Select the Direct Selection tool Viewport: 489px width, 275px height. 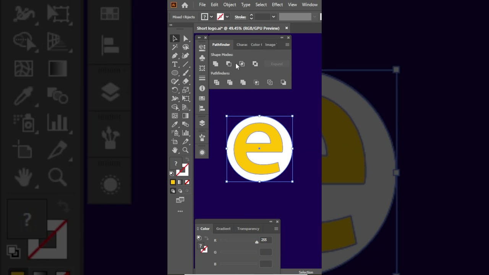point(186,39)
